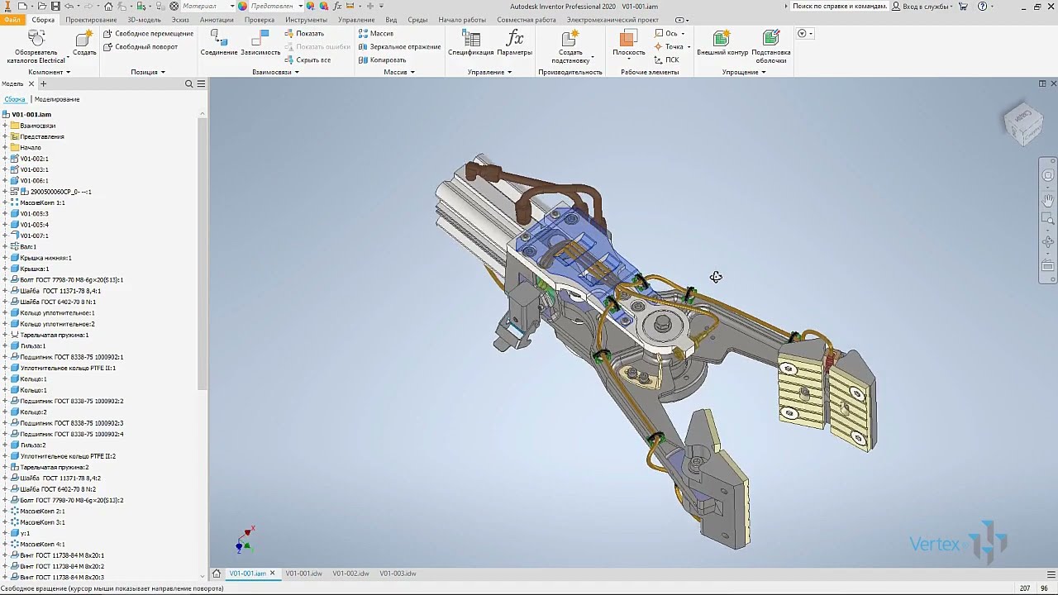Open the V01-001.idw document tab
The width and height of the screenshot is (1058, 595).
pyautogui.click(x=304, y=574)
